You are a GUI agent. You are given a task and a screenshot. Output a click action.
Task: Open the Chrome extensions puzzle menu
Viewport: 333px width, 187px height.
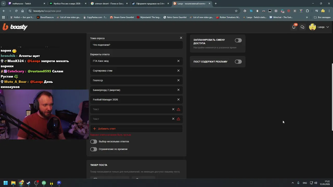pyautogui.click(x=308, y=11)
